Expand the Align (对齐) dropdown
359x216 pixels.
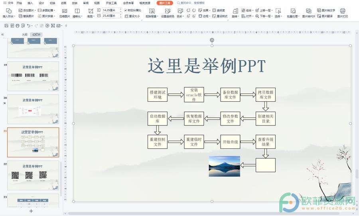point(252,16)
